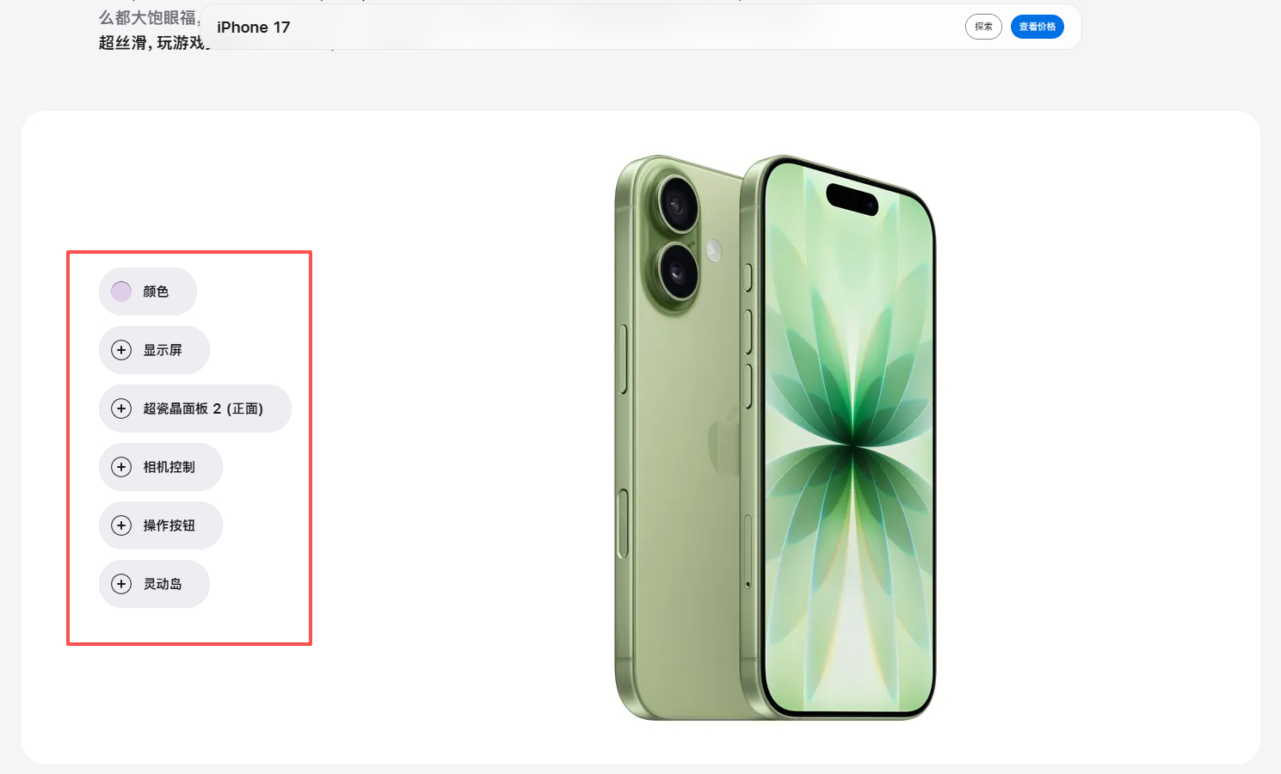Open the 颜色 option pill label

tap(156, 292)
